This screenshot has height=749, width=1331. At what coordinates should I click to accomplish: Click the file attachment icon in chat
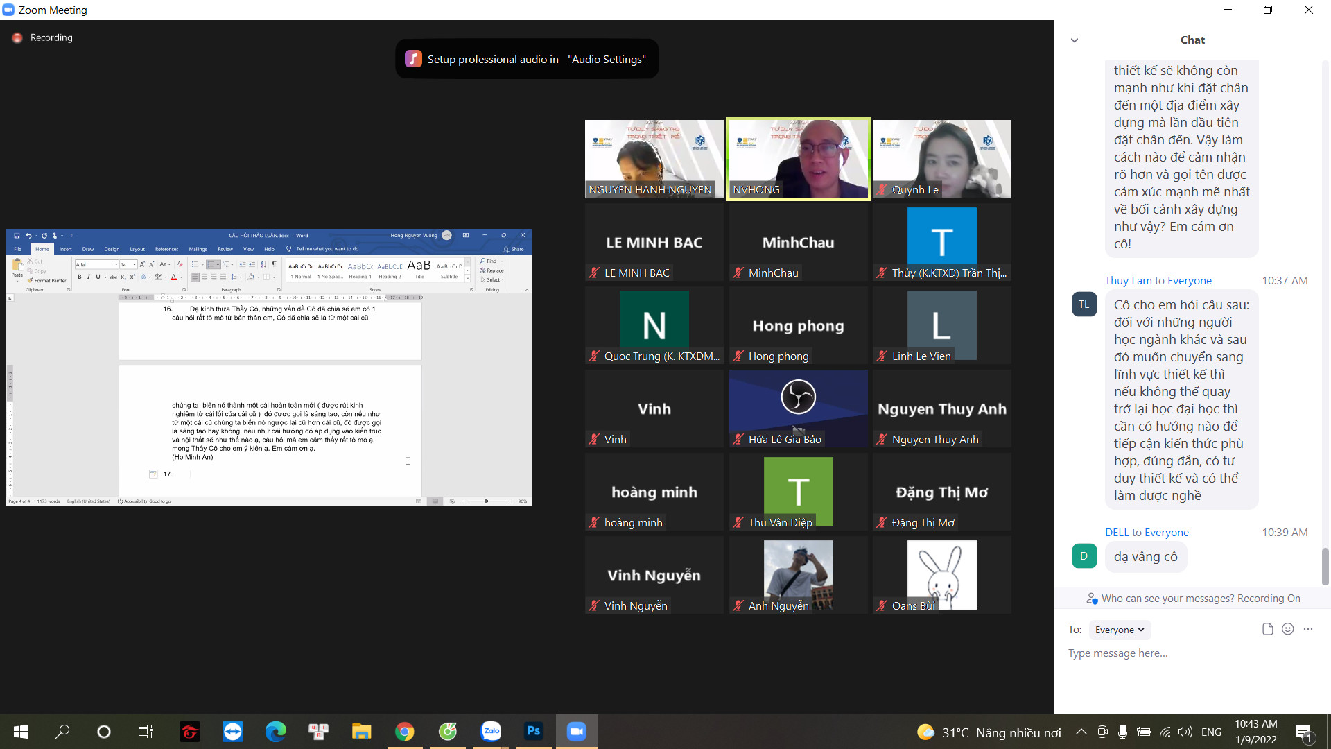[x=1267, y=629]
